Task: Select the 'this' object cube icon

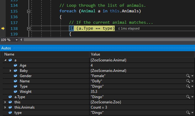Action: click(10, 102)
